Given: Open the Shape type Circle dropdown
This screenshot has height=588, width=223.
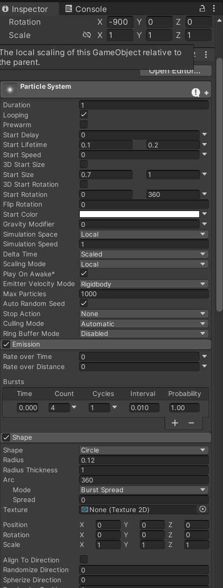Looking at the screenshot, I should coord(144,450).
